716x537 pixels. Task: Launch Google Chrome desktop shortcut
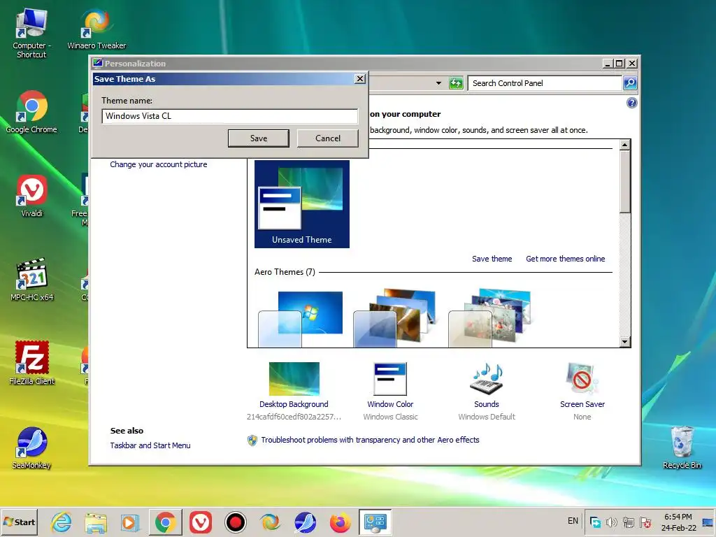[x=31, y=113]
